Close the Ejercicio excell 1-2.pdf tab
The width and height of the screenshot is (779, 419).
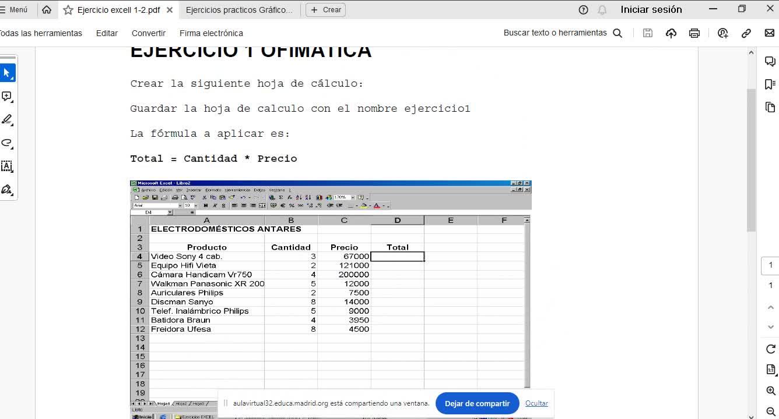170,10
